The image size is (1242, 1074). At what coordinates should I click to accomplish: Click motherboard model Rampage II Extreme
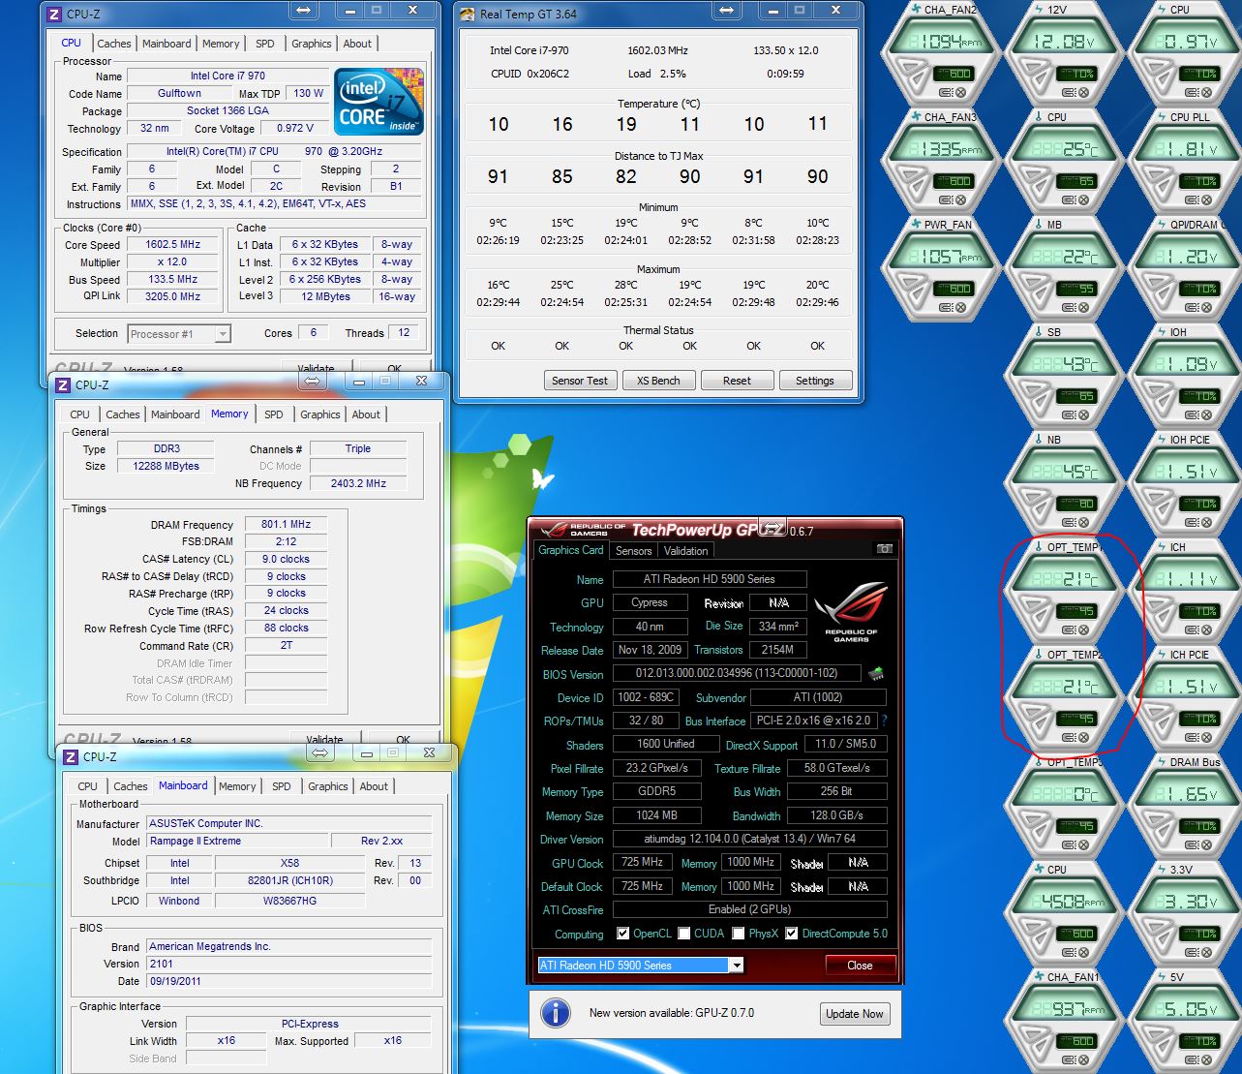click(x=236, y=841)
